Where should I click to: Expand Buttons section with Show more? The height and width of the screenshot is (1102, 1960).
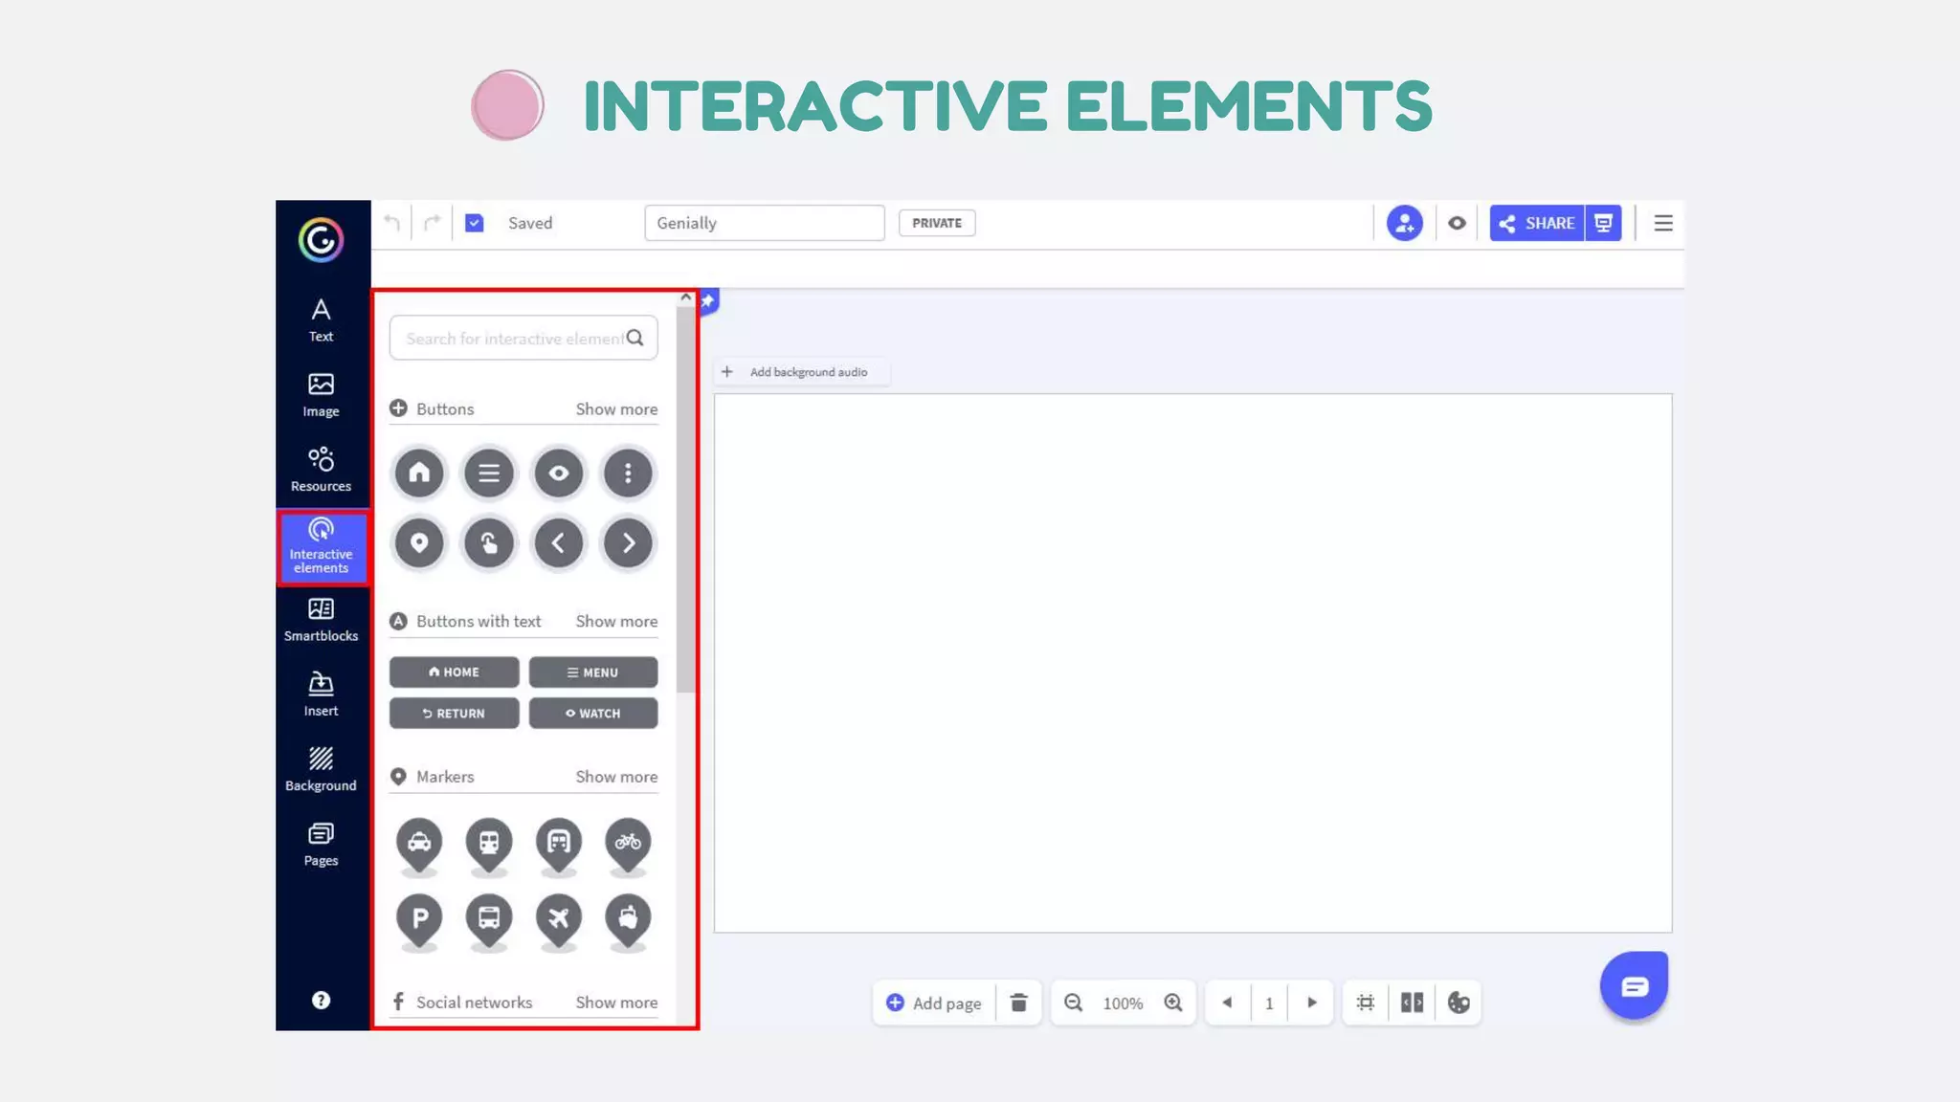click(x=616, y=409)
